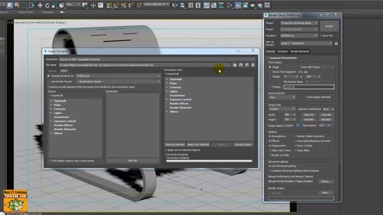Select the Select Object tool in main toolbar
Image resolution: width=383 pixels, height=215 pixels.
pyautogui.click(x=10, y=5)
